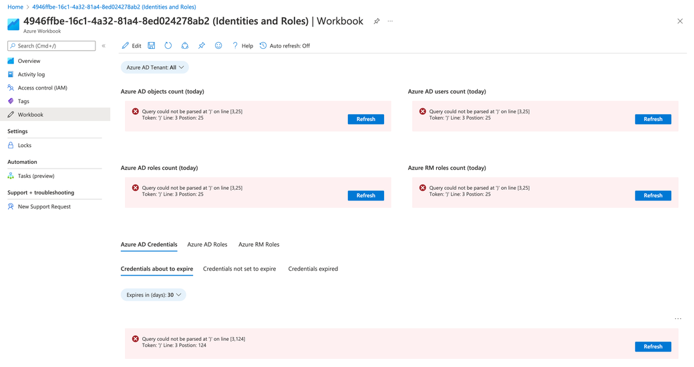Image resolution: width=694 pixels, height=367 pixels.
Task: Open the more options ellipsis beside title
Action: [390, 21]
